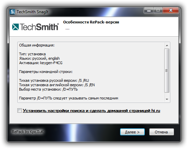
Task: Click the 'Активация: keygen-F4CG' line
Action: pyautogui.click(x=41, y=63)
